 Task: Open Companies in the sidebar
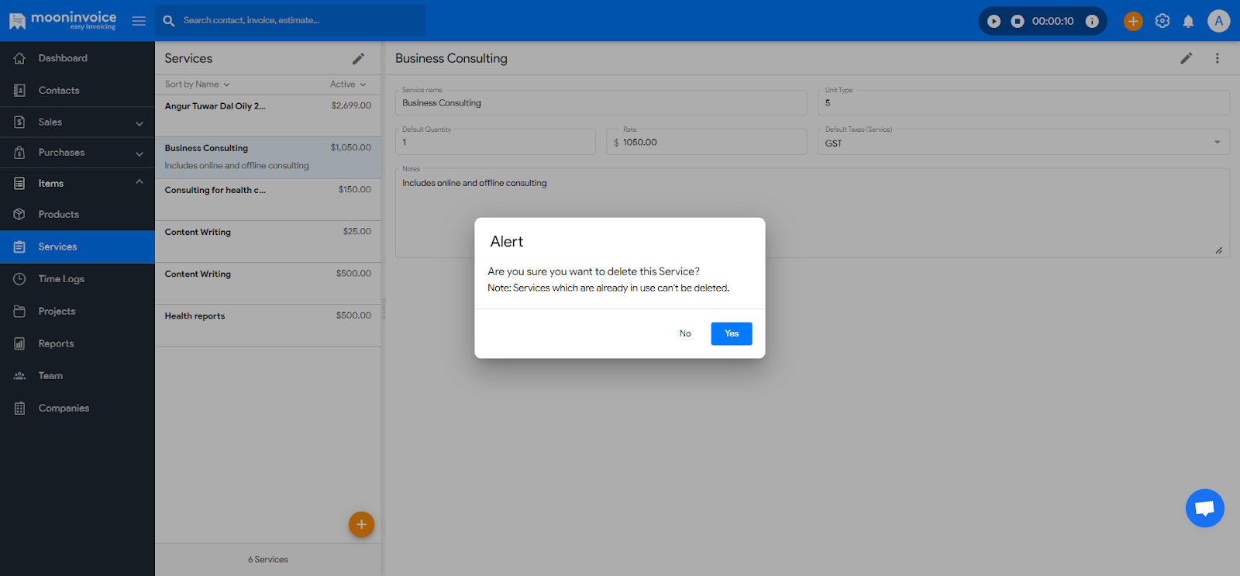[x=77, y=409]
